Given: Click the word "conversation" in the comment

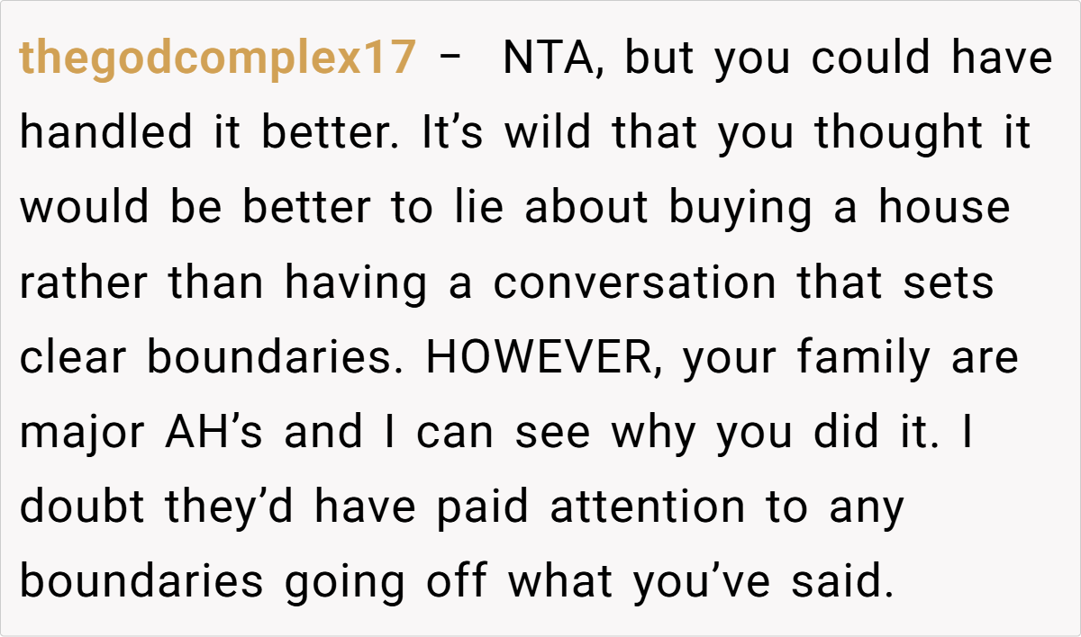Looking at the screenshot, I should pyautogui.click(x=634, y=283).
